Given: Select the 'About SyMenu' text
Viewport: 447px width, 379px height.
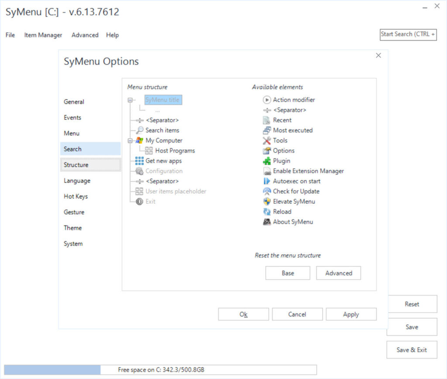Looking at the screenshot, I should (293, 222).
